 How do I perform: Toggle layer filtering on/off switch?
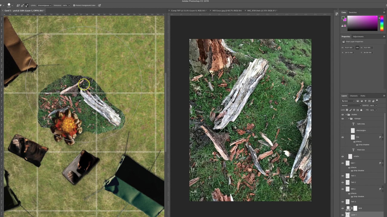(x=377, y=101)
